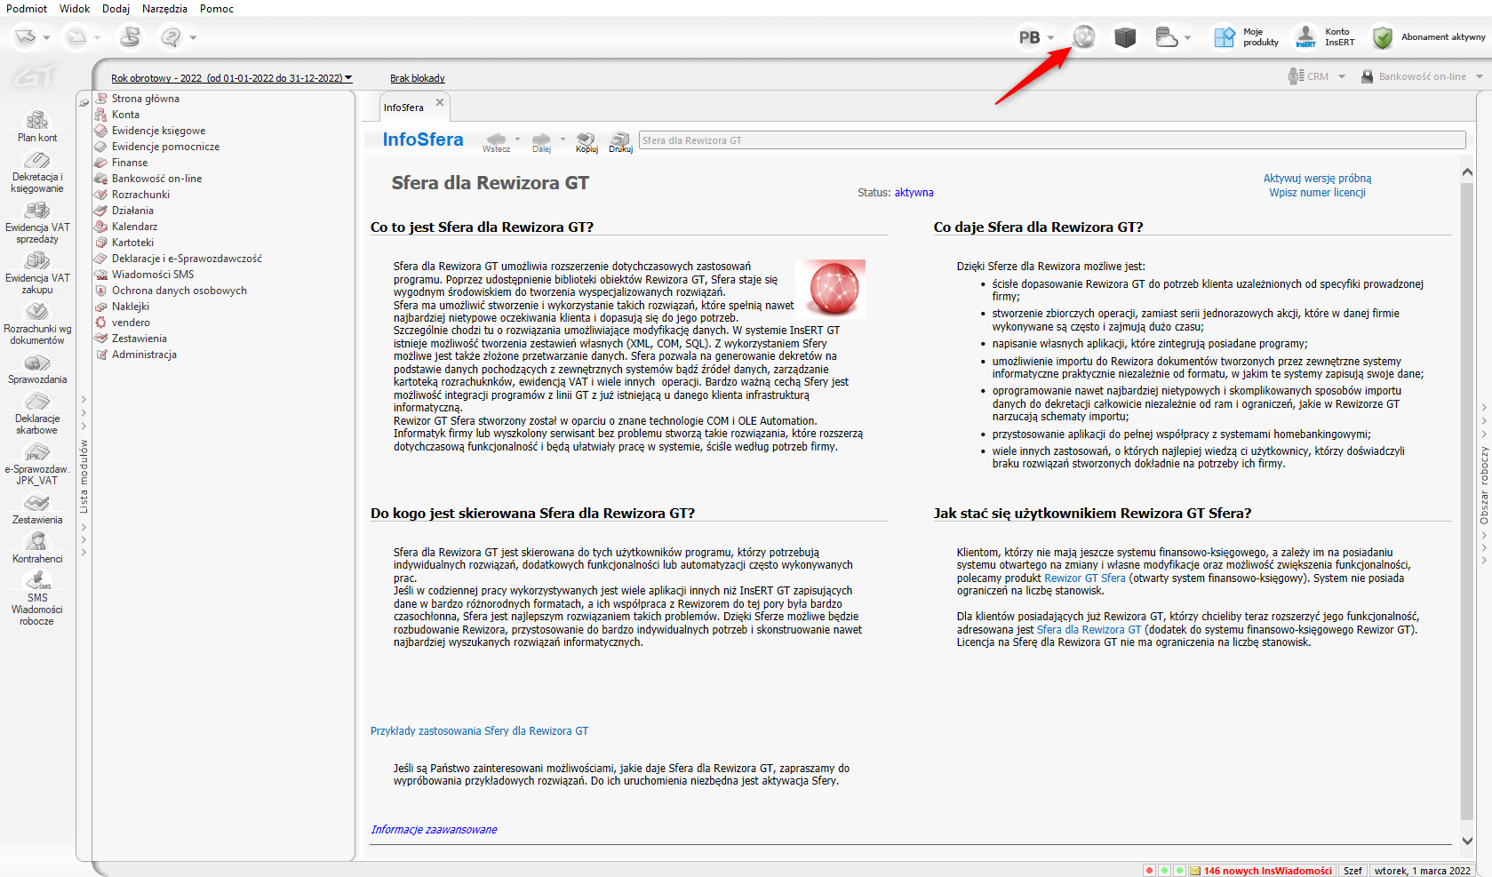Image resolution: width=1492 pixels, height=877 pixels.
Task: Click the Abonament aktywny shield icon
Action: click(1382, 37)
